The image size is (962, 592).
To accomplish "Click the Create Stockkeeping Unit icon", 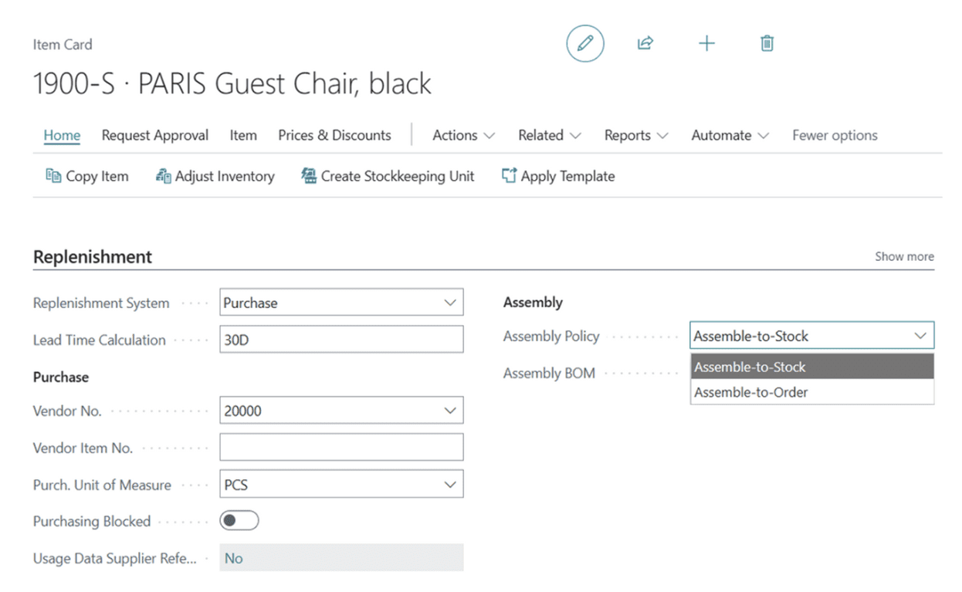I will (309, 176).
